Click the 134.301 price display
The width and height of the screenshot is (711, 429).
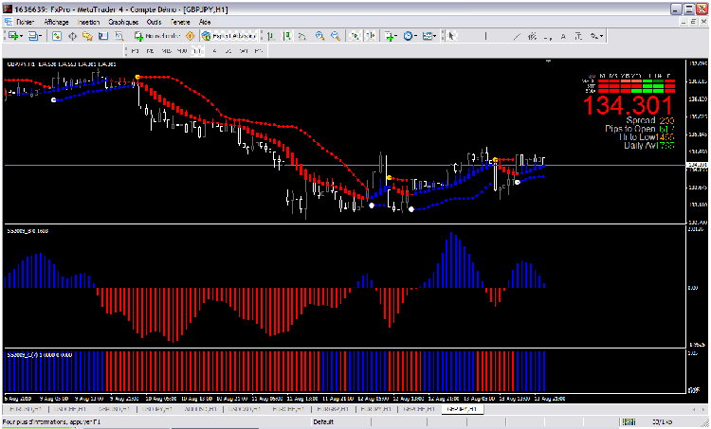pos(628,106)
